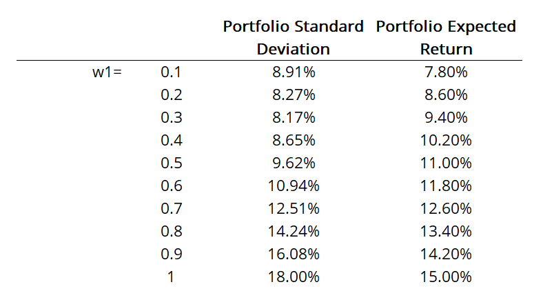This screenshot has height=300, width=543.
Task: Click the 18.00% standard deviation value
Action: pyautogui.click(x=294, y=277)
